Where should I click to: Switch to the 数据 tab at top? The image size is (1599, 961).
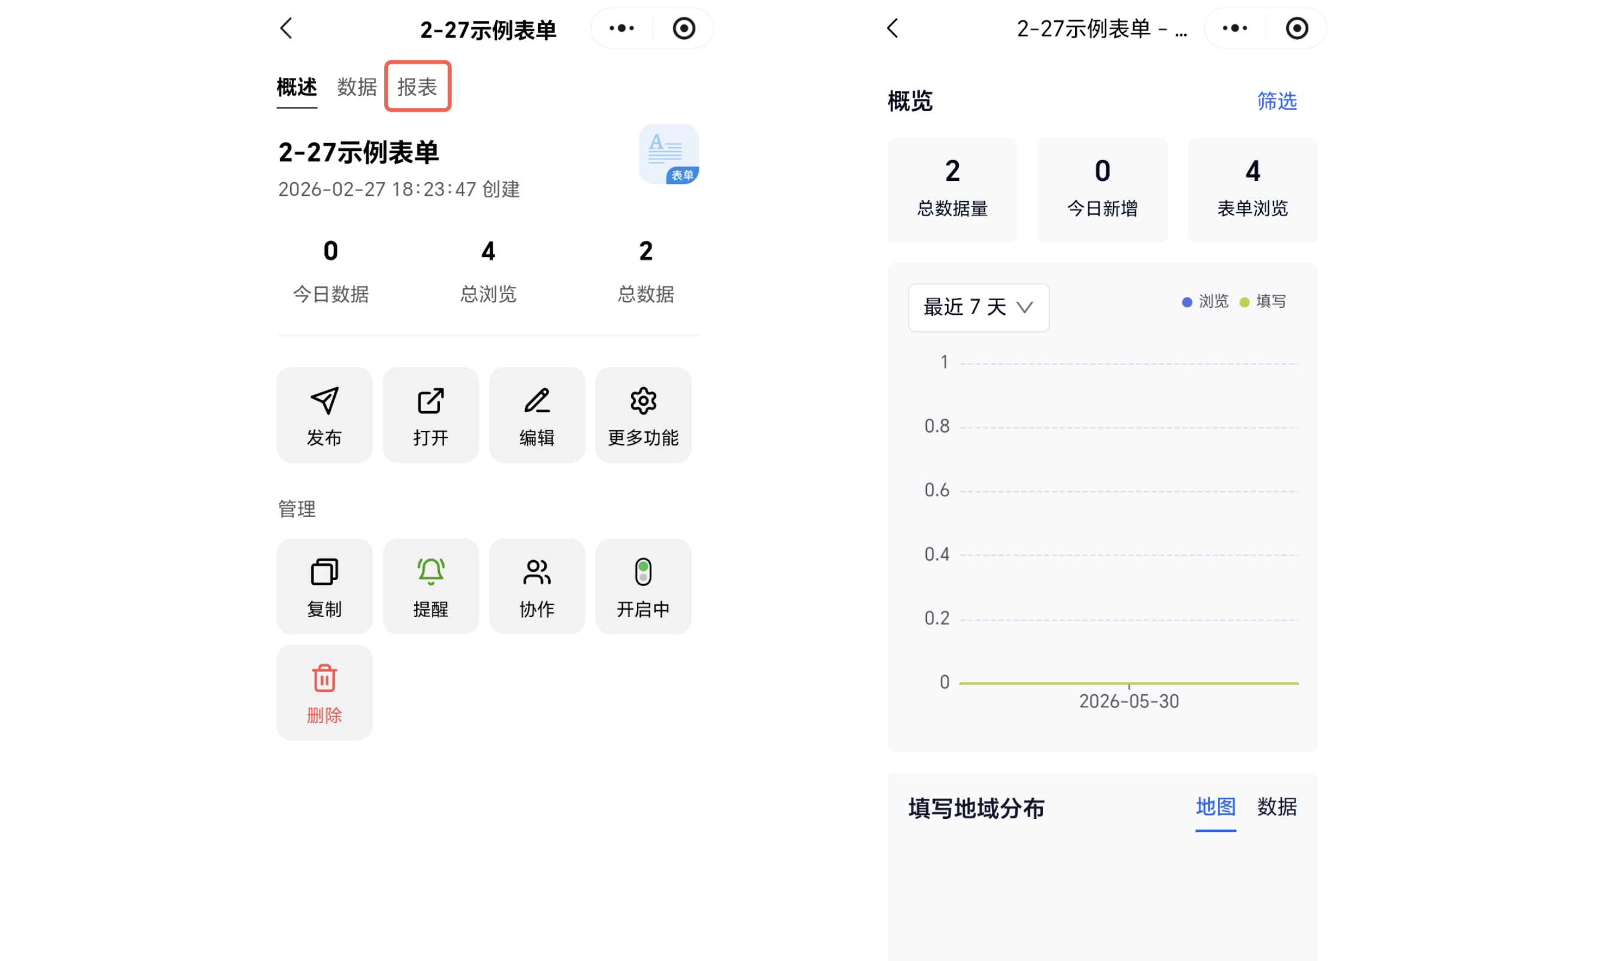click(x=357, y=87)
